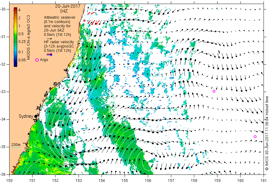Click the longitude axis label 161

pos(264,180)
